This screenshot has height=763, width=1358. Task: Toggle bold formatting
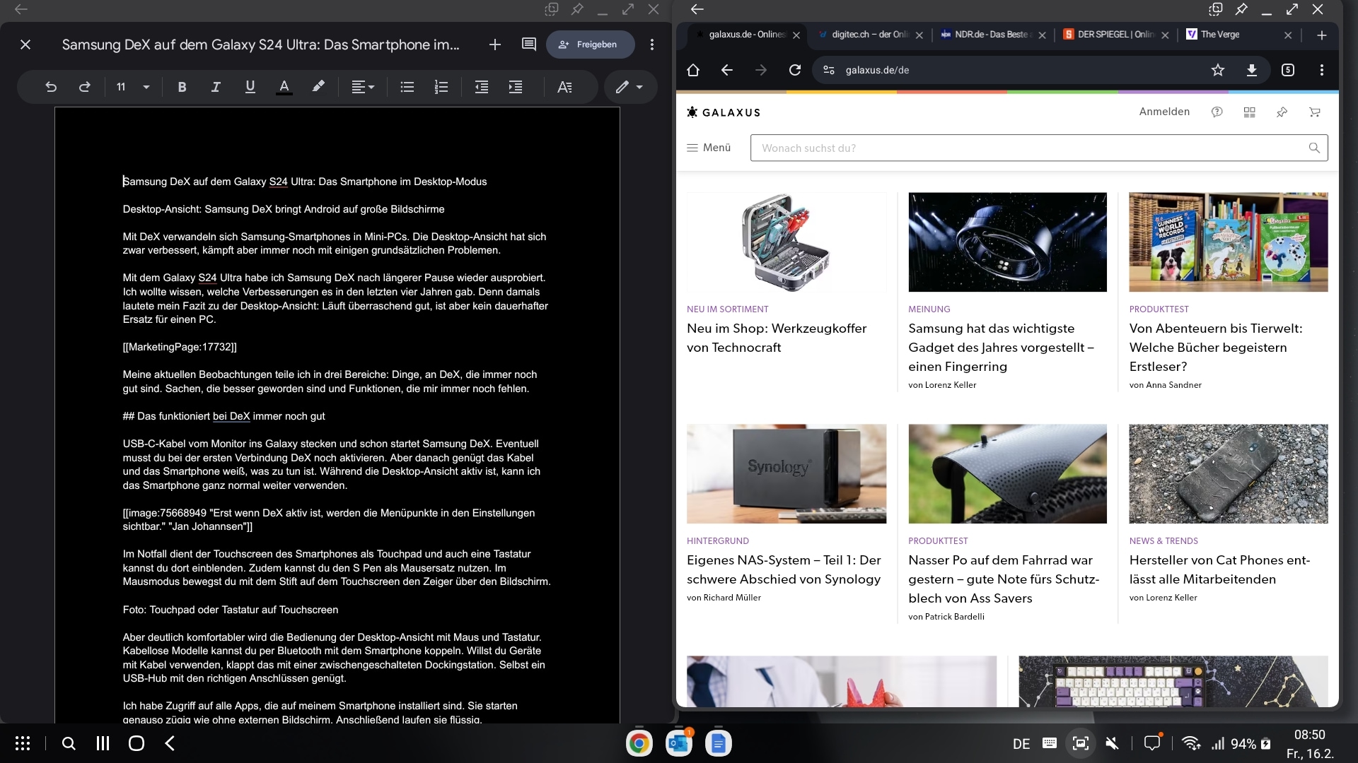pos(182,86)
